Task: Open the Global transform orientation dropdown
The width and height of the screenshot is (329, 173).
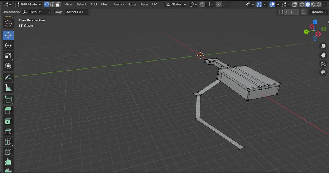Action: pyautogui.click(x=175, y=4)
